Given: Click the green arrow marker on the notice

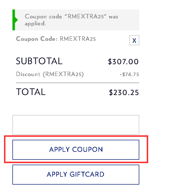Looking at the screenshot, I should pos(15,20).
